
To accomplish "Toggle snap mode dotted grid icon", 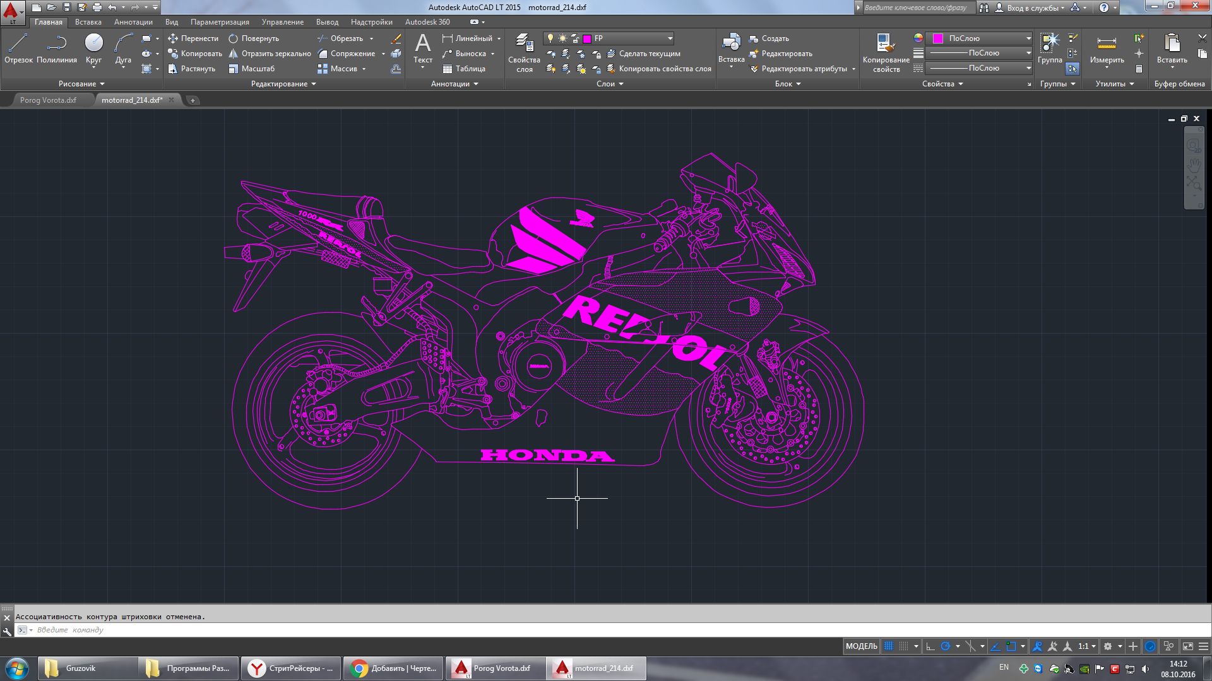I will (903, 646).
